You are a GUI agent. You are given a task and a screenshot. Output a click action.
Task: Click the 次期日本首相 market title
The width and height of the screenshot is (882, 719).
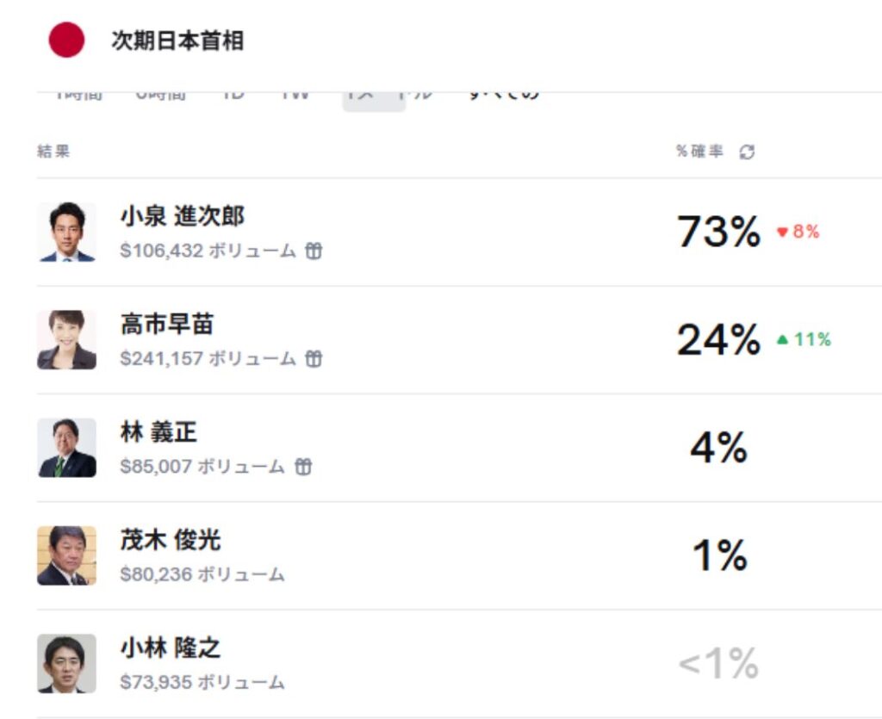pos(177,40)
